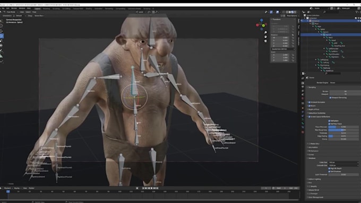Open the Render Engine dropdown
The height and width of the screenshot is (203, 361).
[x=345, y=83]
